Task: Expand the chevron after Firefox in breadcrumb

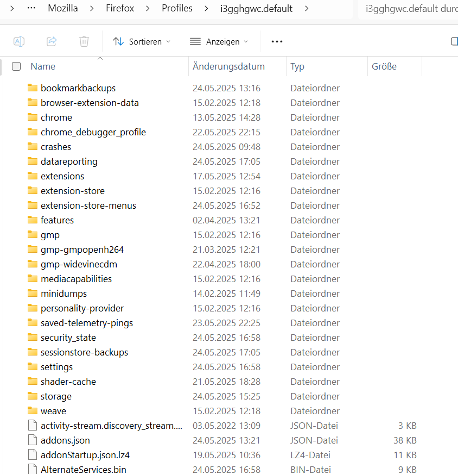Action: 148,9
